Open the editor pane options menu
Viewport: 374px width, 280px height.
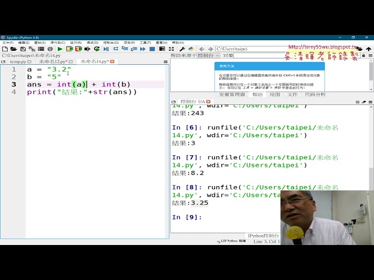pyautogui.click(x=165, y=61)
